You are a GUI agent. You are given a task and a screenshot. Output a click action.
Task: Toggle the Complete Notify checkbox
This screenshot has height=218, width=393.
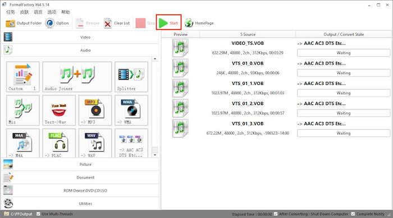353,214
